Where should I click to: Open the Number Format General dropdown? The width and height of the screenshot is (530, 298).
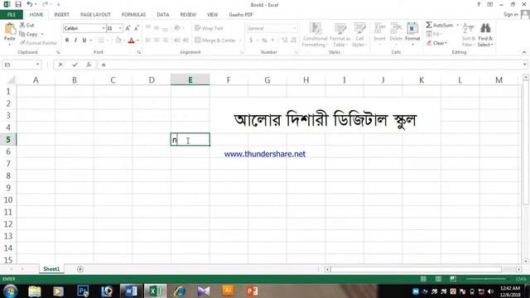295,28
